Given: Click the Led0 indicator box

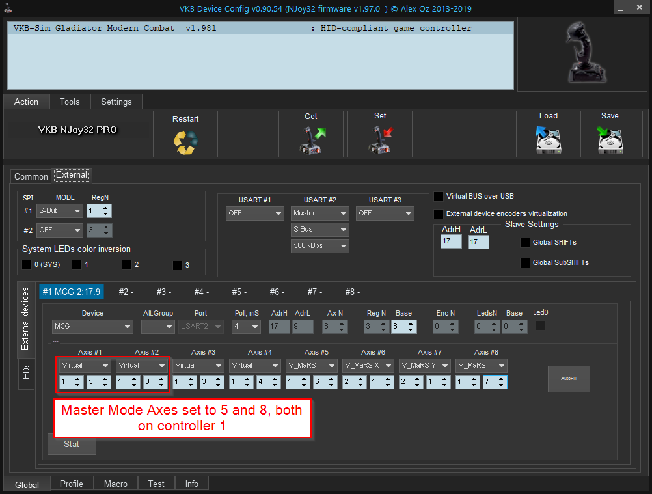Looking at the screenshot, I should 541,325.
